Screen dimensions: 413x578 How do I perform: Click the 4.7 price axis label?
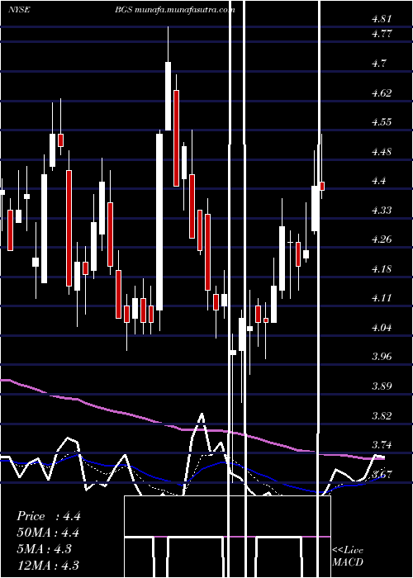(379, 64)
